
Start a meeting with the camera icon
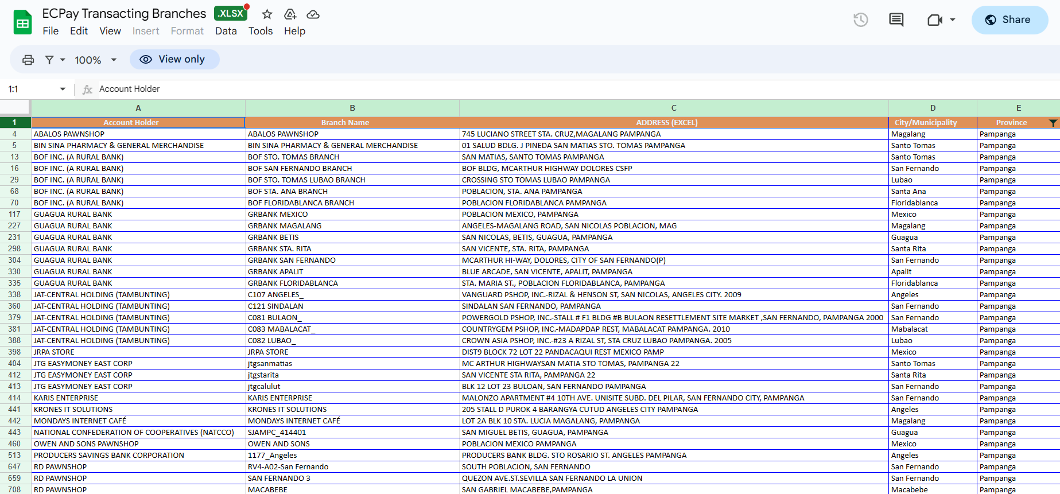(935, 20)
